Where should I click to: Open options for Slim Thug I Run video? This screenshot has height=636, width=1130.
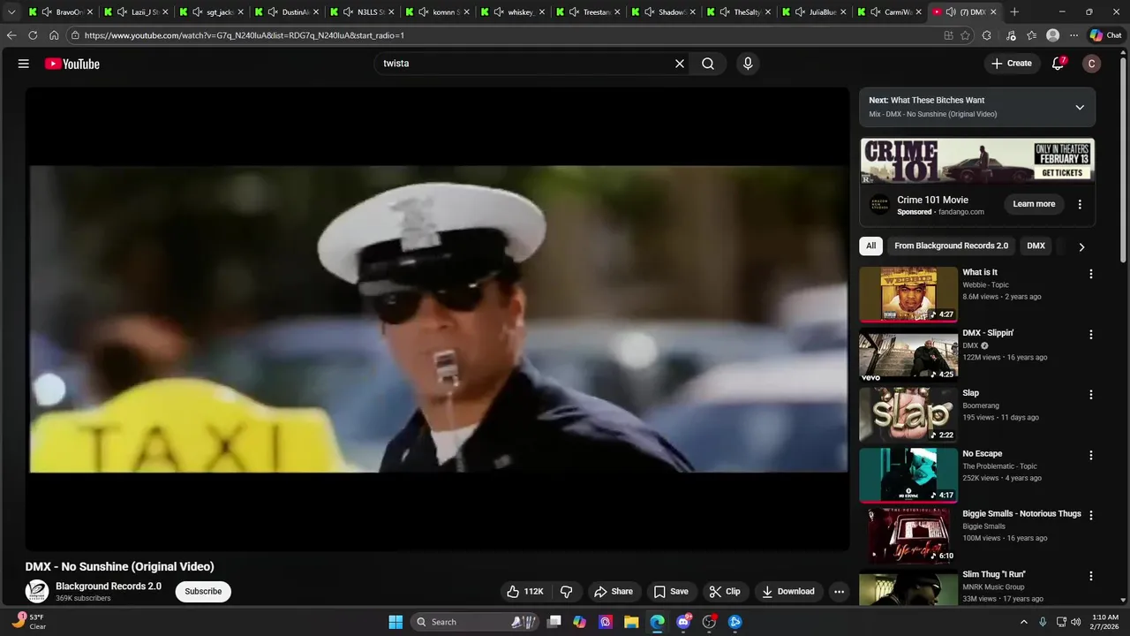1091,576
